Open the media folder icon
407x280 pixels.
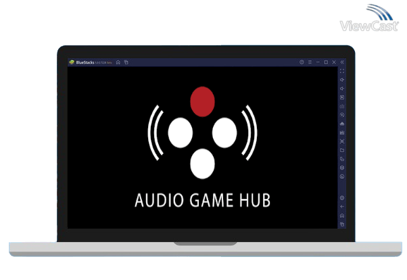tap(342, 150)
